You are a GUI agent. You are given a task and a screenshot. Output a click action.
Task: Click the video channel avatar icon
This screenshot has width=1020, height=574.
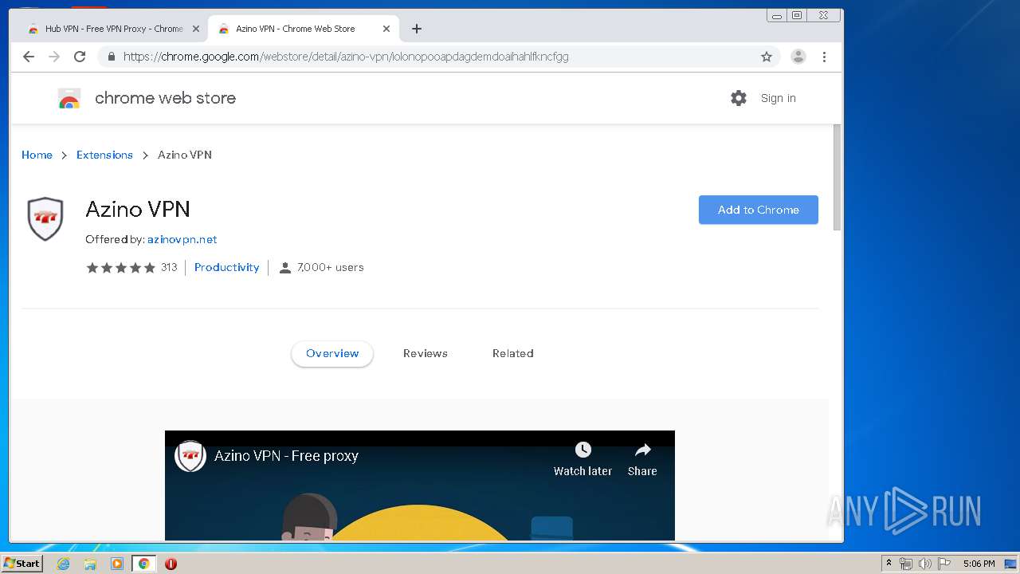[x=190, y=456]
